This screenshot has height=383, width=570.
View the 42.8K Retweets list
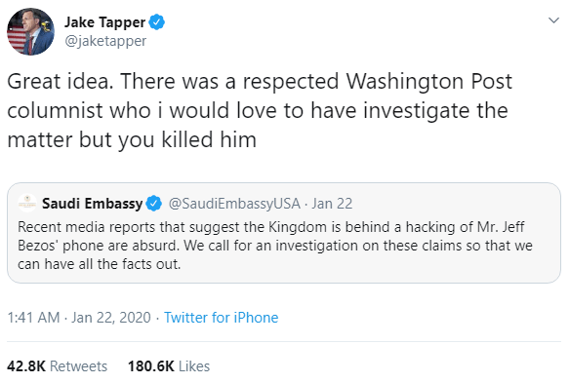(57, 366)
